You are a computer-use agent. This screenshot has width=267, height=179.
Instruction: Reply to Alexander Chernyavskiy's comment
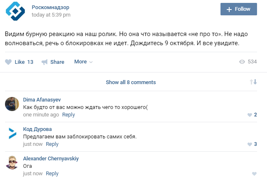click(52, 174)
